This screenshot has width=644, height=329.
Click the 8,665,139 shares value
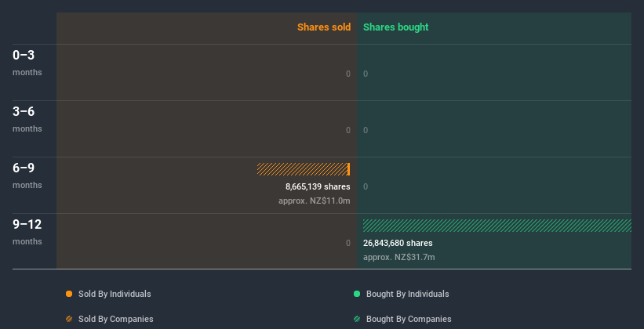(318, 186)
